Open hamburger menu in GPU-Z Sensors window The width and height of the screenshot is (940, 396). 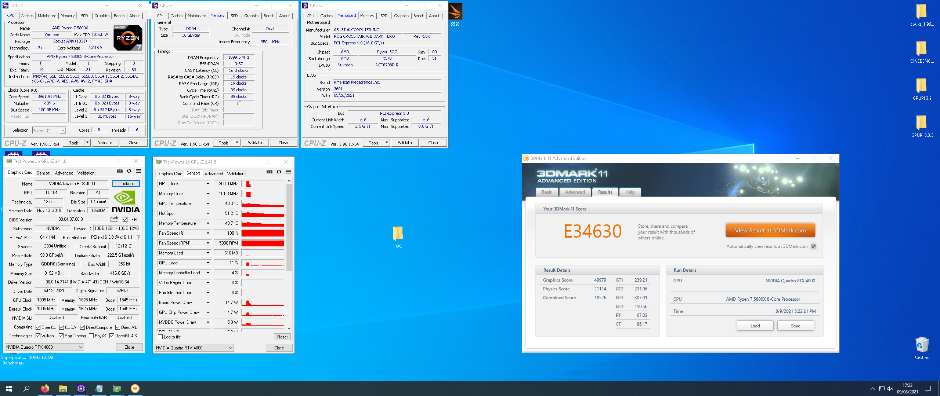288,172
